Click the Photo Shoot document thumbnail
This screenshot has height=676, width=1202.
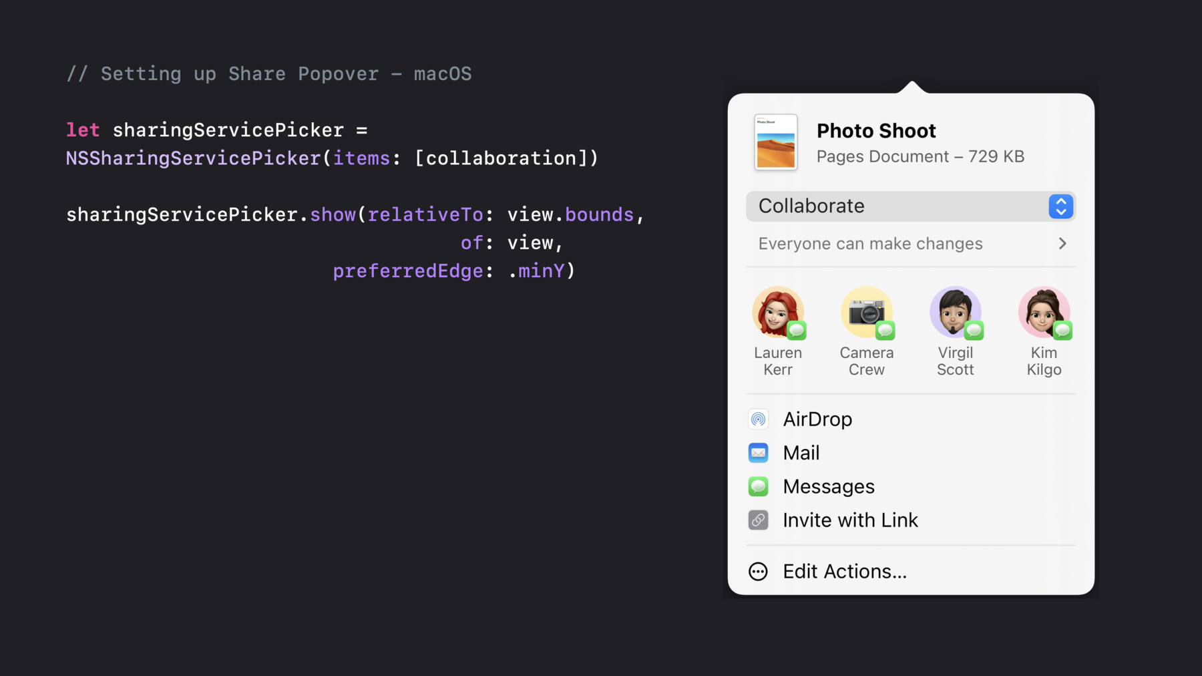click(x=776, y=142)
